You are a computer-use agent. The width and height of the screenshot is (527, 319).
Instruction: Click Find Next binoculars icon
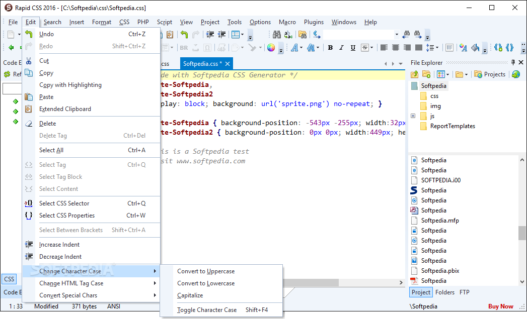[417, 34]
